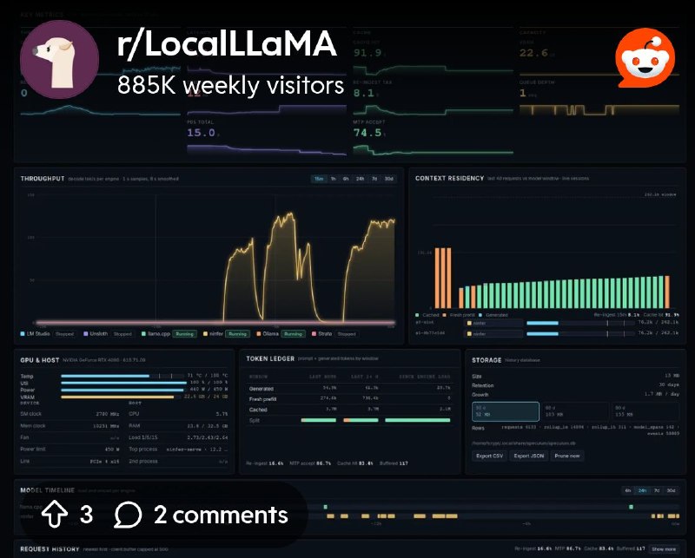Image resolution: width=695 pixels, height=558 pixels.
Task: Click the 15.0 metric value
Action: coord(202,133)
